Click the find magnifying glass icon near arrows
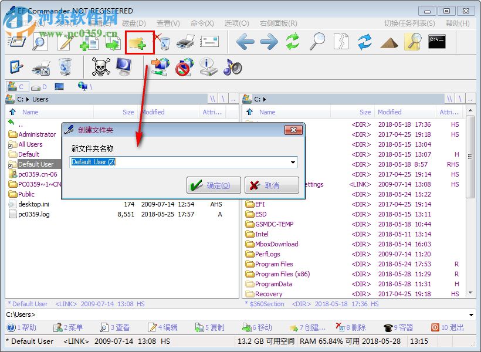The width and height of the screenshot is (481, 352). [x=317, y=42]
